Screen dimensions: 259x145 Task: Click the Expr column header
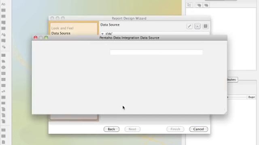252,97
